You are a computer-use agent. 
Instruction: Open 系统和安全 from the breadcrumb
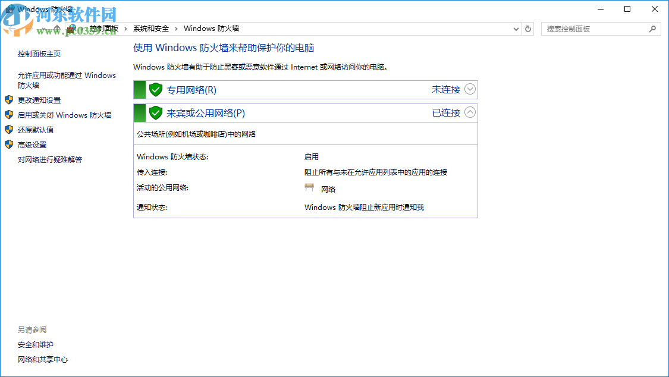tap(150, 28)
